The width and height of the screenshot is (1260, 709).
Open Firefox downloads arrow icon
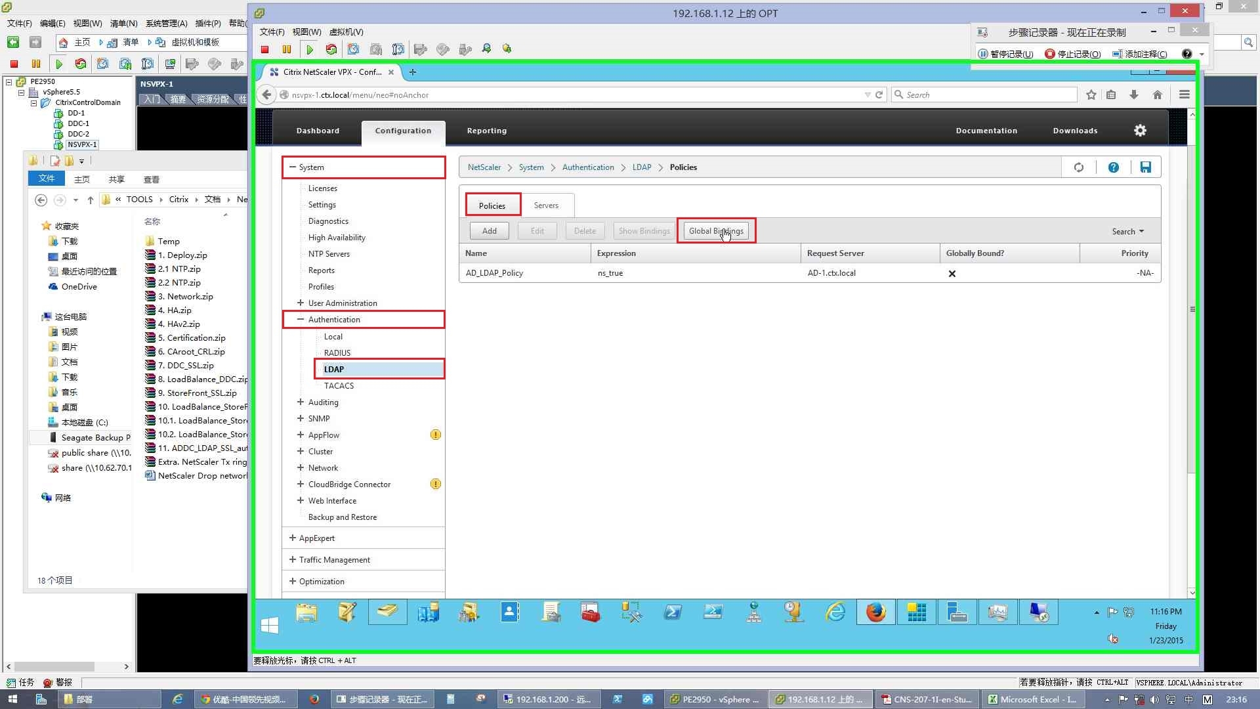click(1133, 95)
